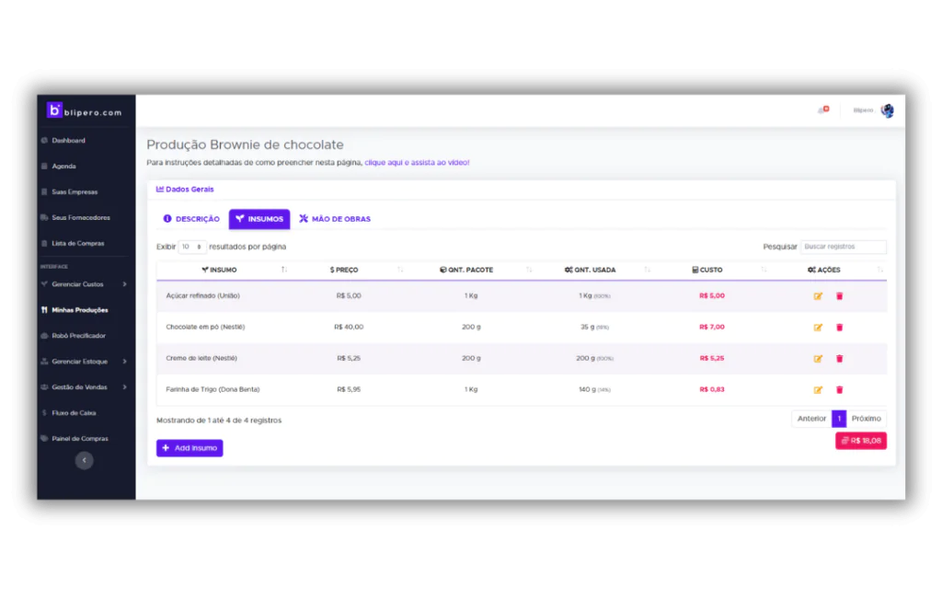Image resolution: width=942 pixels, height=611 pixels.
Task: Click edit icon for Creme de leite row
Action: pyautogui.click(x=818, y=359)
